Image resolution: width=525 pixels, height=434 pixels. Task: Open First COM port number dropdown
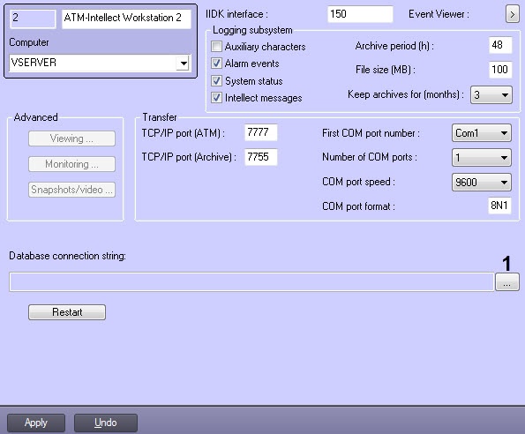click(x=481, y=133)
